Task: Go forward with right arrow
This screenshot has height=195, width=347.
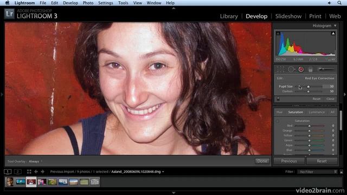Action: click(43, 172)
